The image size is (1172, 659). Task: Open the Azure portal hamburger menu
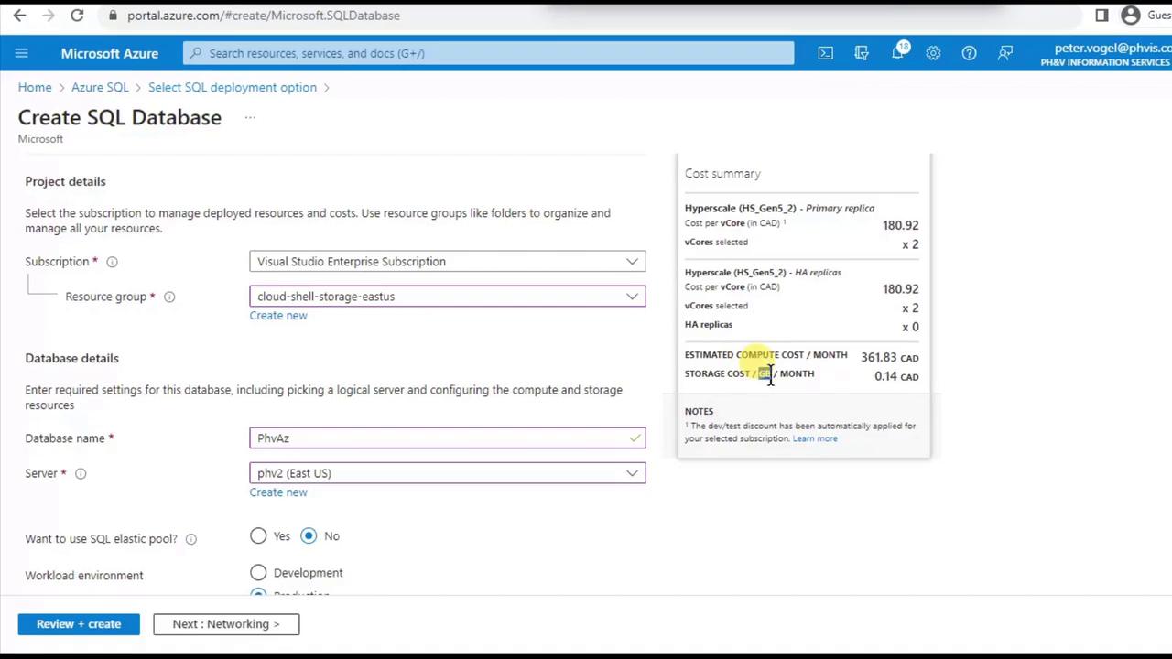(22, 53)
